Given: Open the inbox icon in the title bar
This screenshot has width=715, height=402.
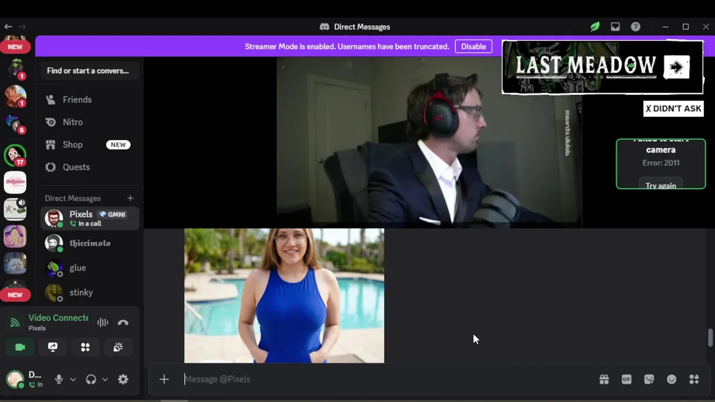Looking at the screenshot, I should (615, 27).
